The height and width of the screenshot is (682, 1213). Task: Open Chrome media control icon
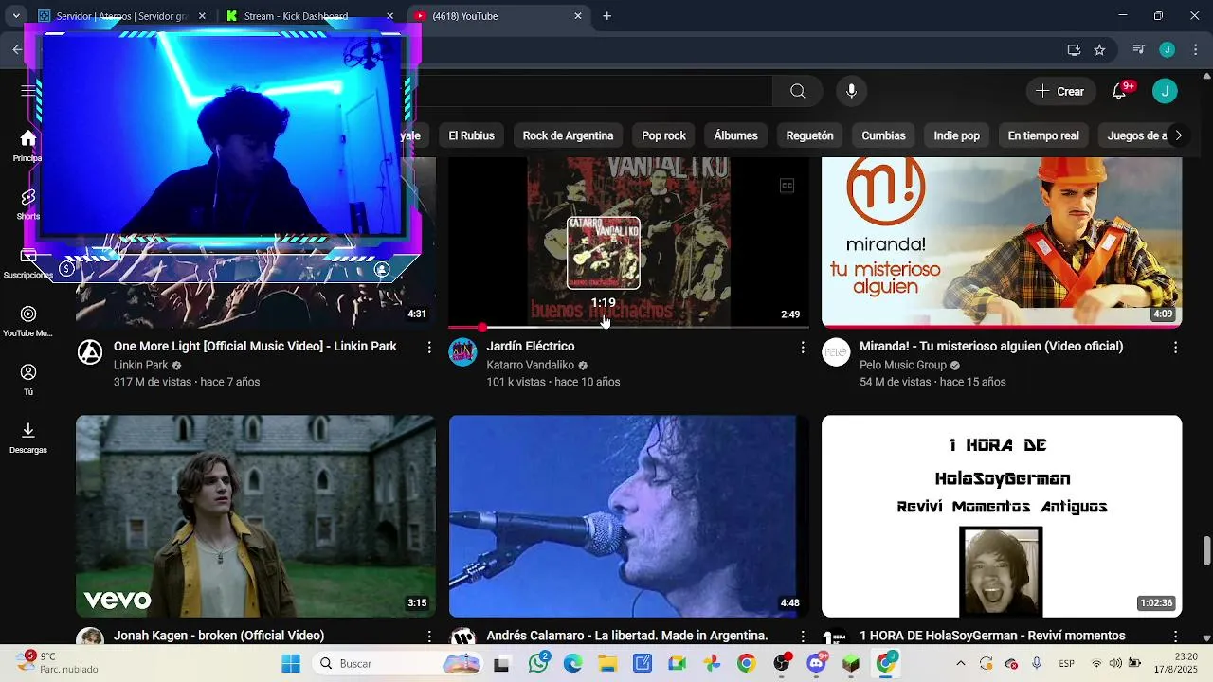click(x=1139, y=50)
